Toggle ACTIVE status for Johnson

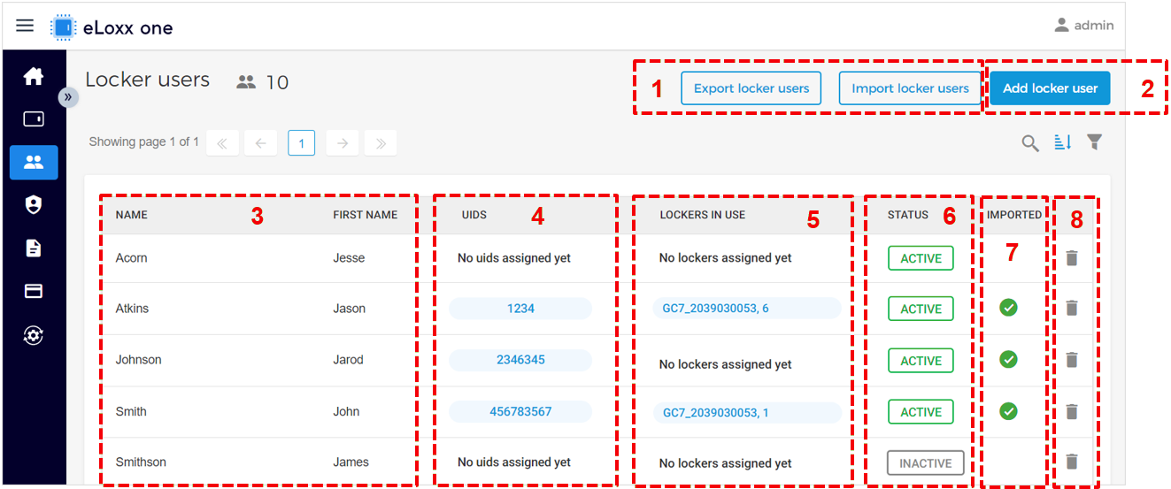click(x=921, y=361)
